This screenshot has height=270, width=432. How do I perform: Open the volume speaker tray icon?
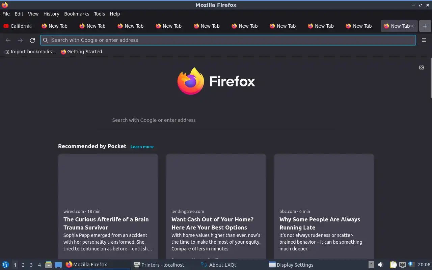(381, 265)
